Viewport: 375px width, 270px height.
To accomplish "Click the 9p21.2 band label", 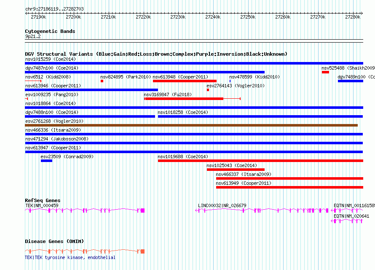I will 33,36.
